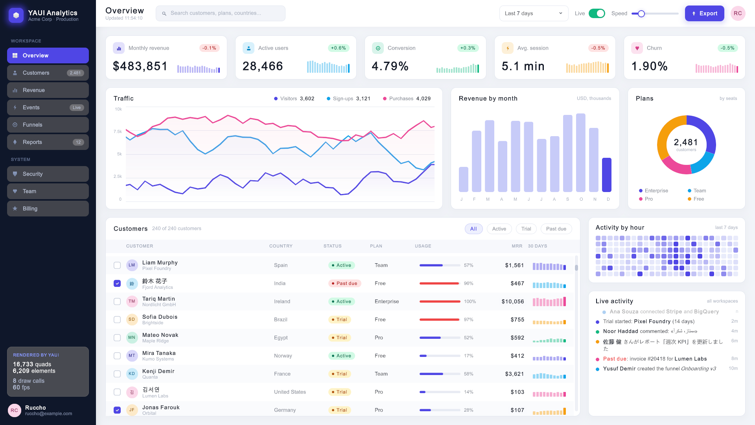
Task: Click the Purchases legend in Traffic
Action: pyautogui.click(x=407, y=99)
